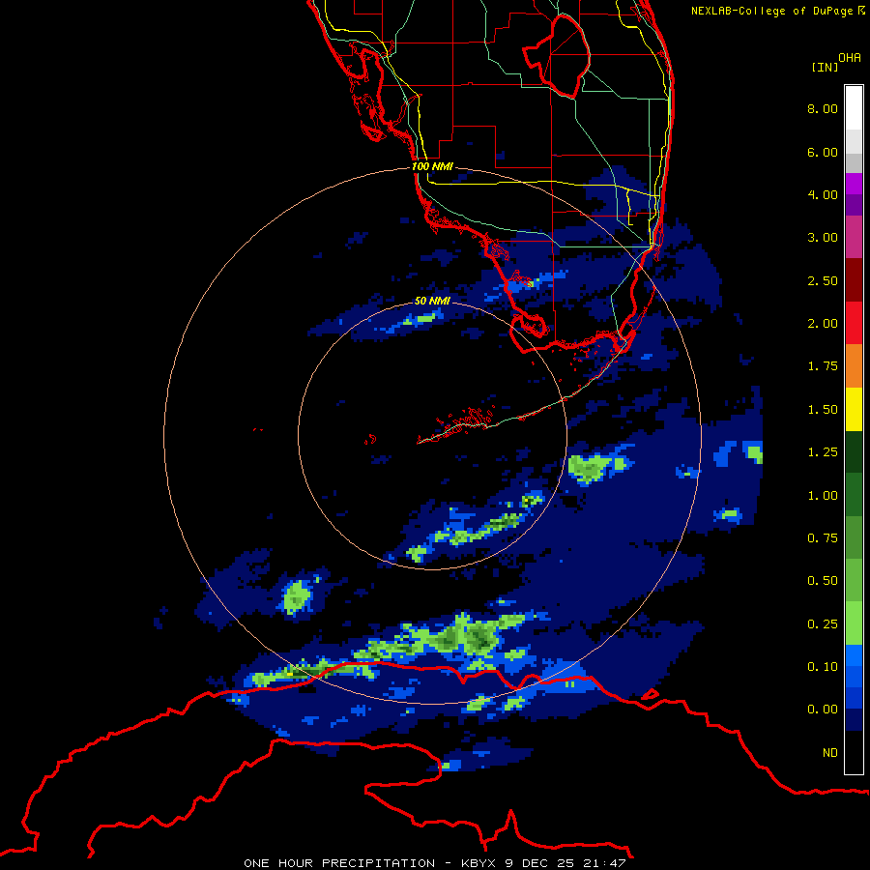This screenshot has width=870, height=870.
Task: Click the 0.25 legend value
Action: coord(823,624)
